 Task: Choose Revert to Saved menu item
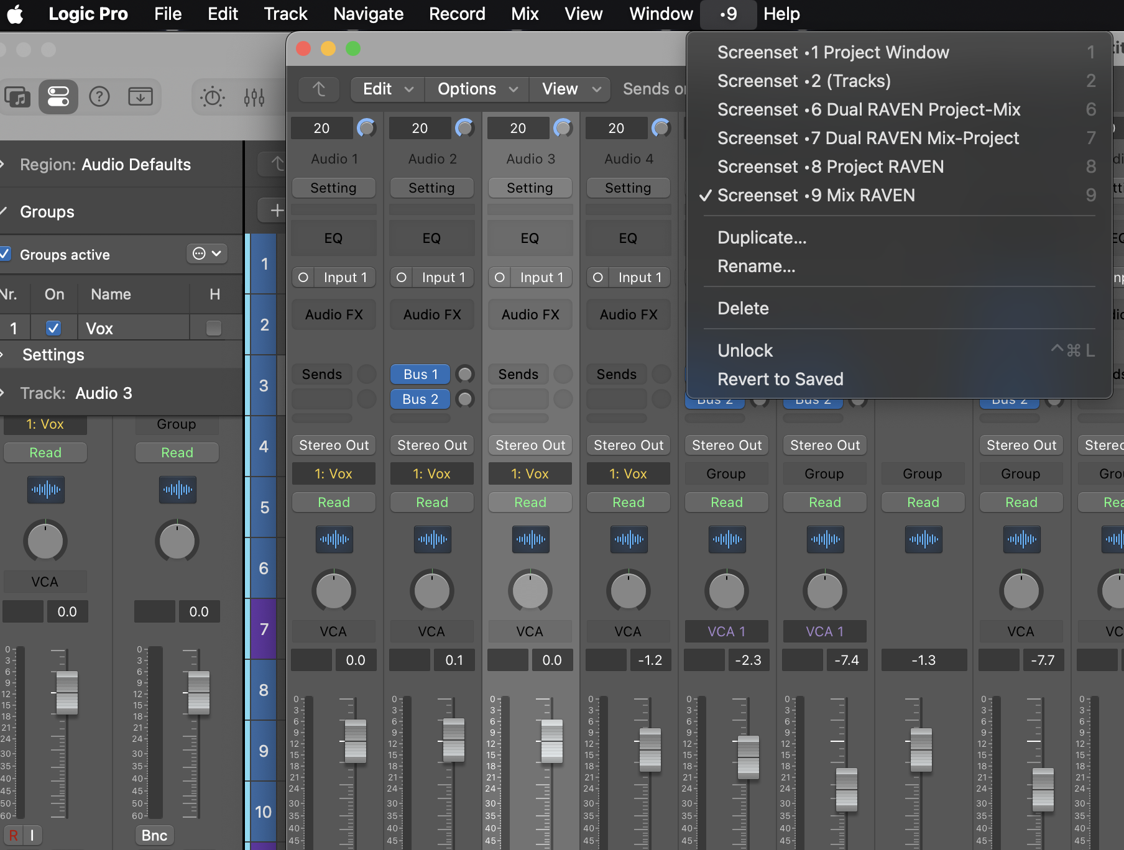pyautogui.click(x=899, y=379)
